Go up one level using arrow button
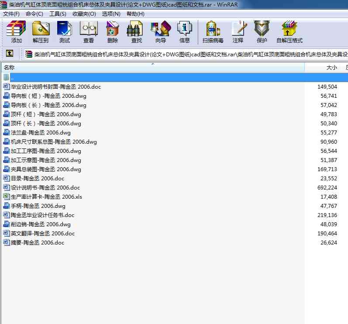Viewport: 348px width, 324px height. pyautogui.click(x=10, y=54)
